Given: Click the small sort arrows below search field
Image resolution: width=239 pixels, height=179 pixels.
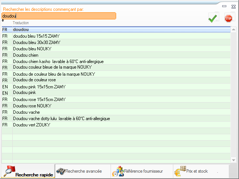Looking at the screenshot, I should click(3, 21).
